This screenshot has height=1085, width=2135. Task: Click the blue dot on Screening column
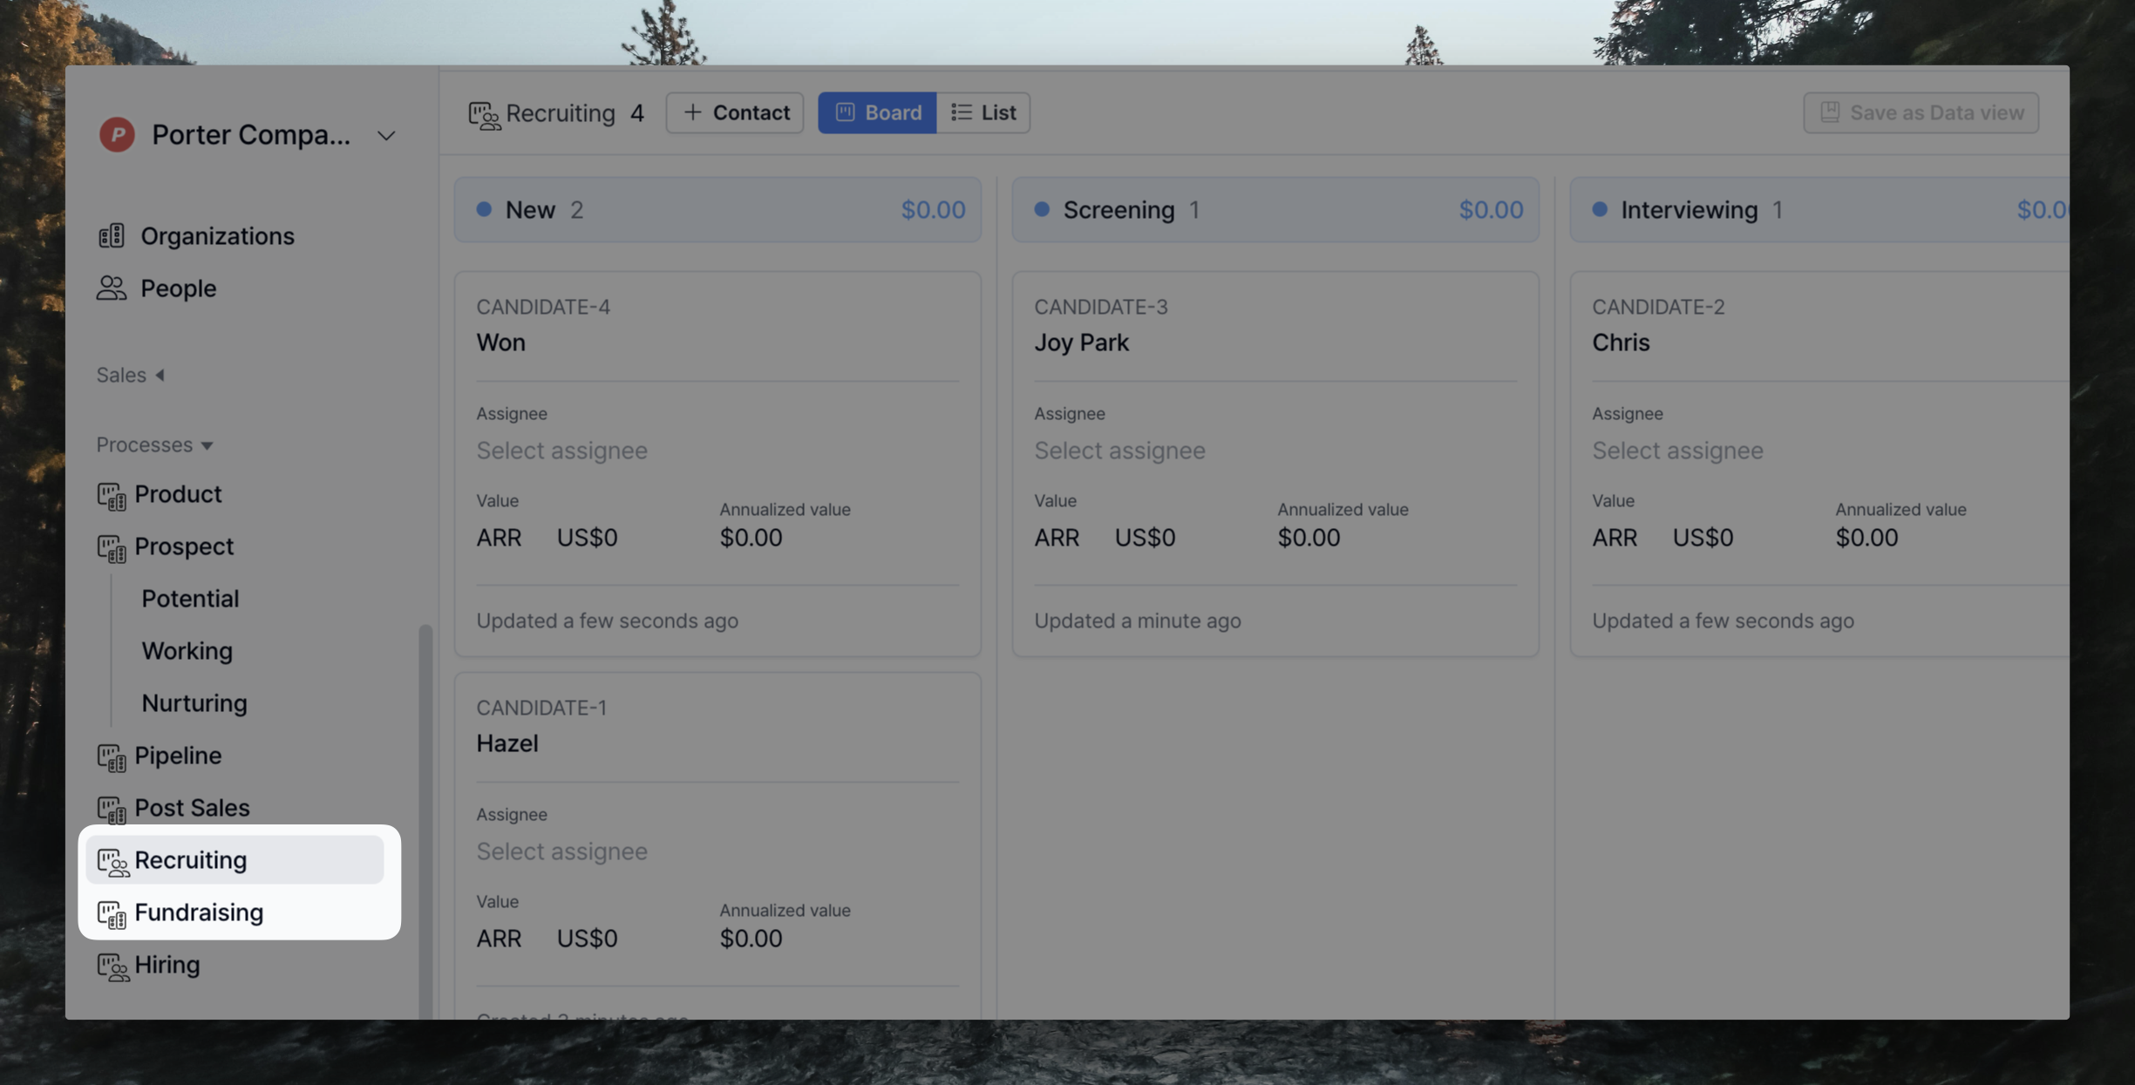1042,209
